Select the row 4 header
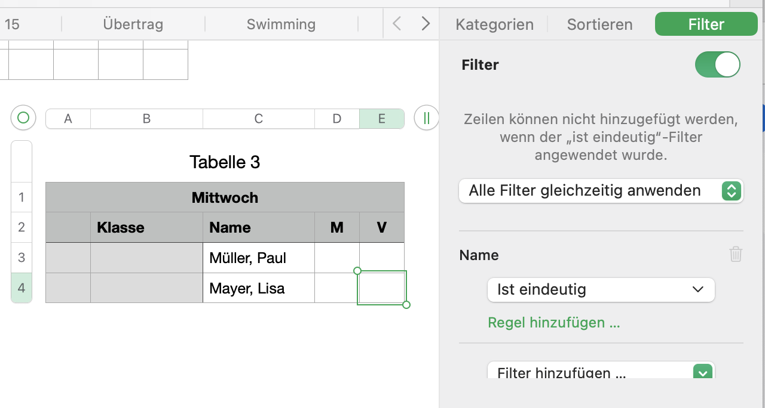 click(x=22, y=288)
